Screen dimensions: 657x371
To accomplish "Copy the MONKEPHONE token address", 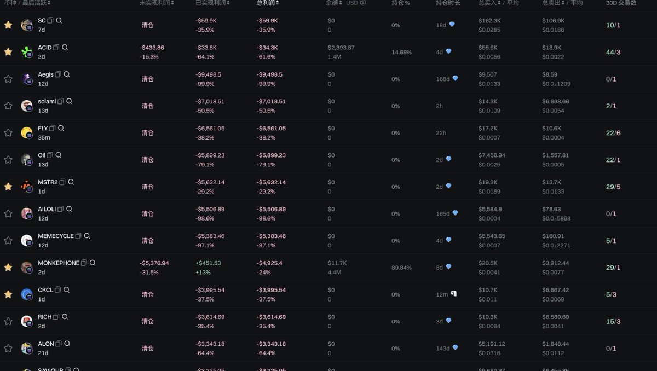I will click(84, 263).
